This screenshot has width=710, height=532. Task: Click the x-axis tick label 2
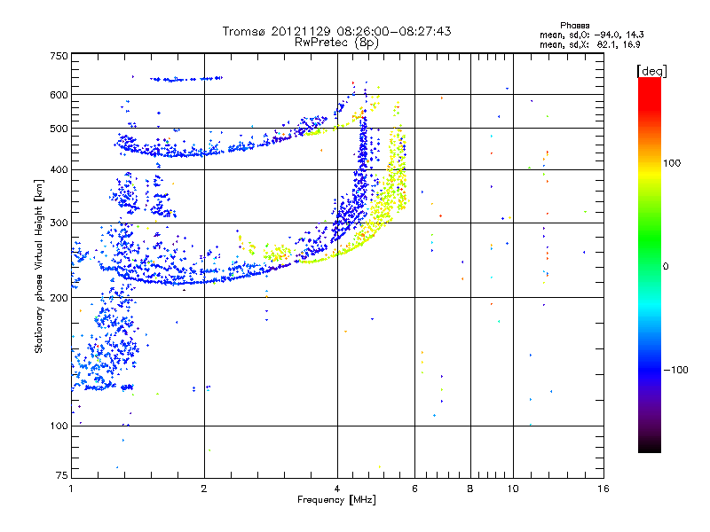click(x=204, y=489)
